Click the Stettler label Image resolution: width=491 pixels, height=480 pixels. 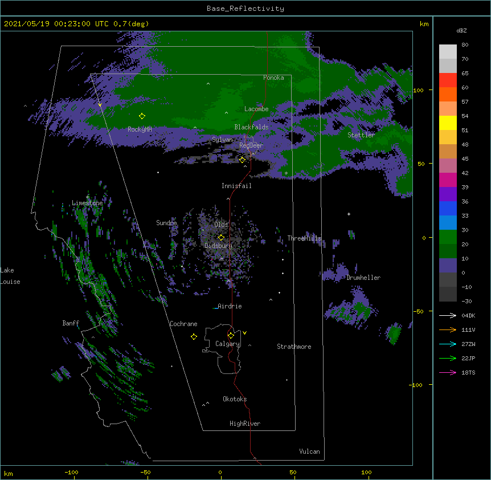point(361,135)
